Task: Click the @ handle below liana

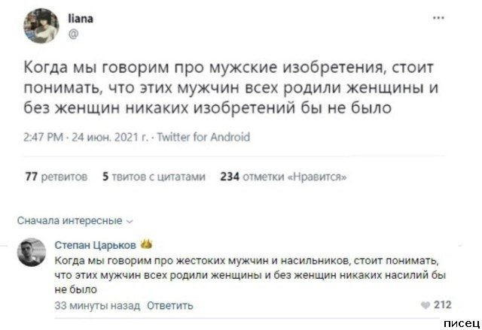Action: 73,33
